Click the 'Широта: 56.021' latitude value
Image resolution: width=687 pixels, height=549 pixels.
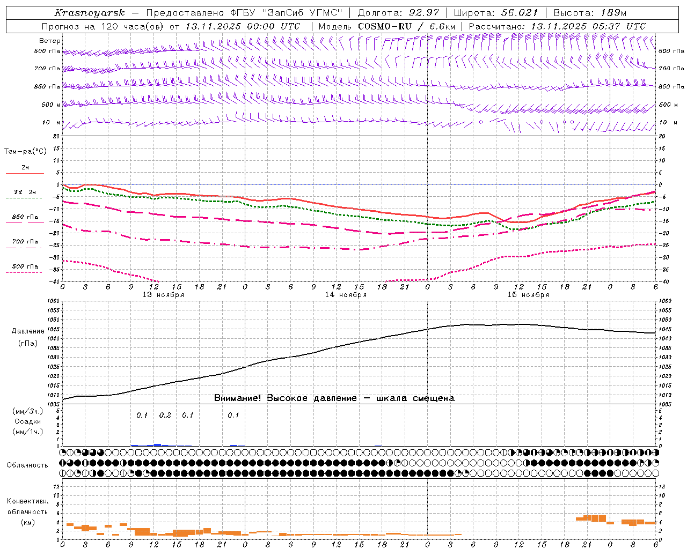coord(495,13)
